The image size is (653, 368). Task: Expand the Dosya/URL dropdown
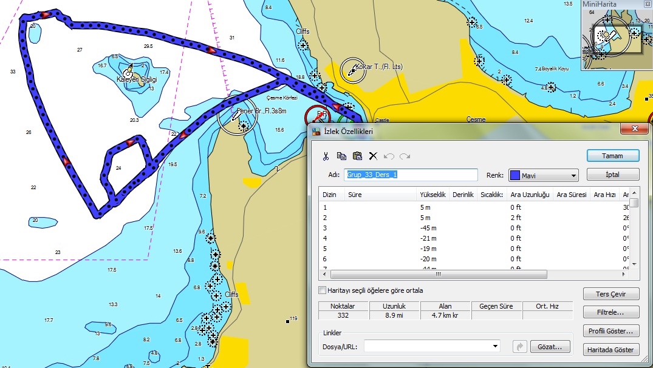(495, 346)
